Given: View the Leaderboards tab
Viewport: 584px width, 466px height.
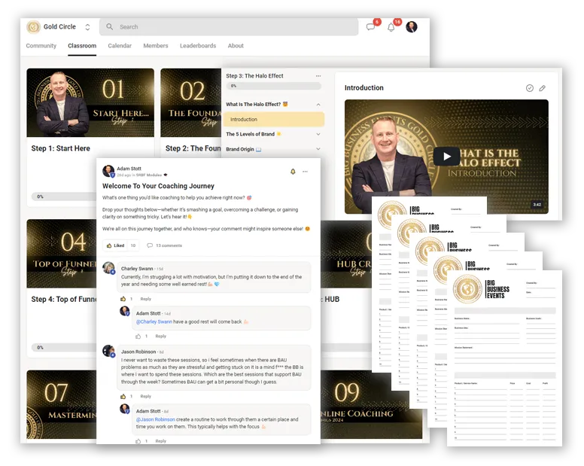Looking at the screenshot, I should (x=198, y=45).
